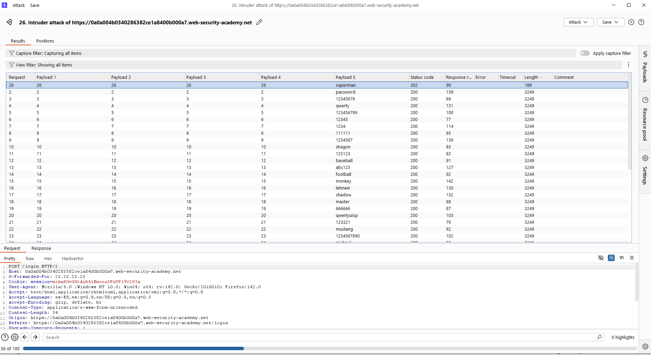Select the row with payload password
Viewport: 651px width, 355px height.
pyautogui.click(x=317, y=92)
